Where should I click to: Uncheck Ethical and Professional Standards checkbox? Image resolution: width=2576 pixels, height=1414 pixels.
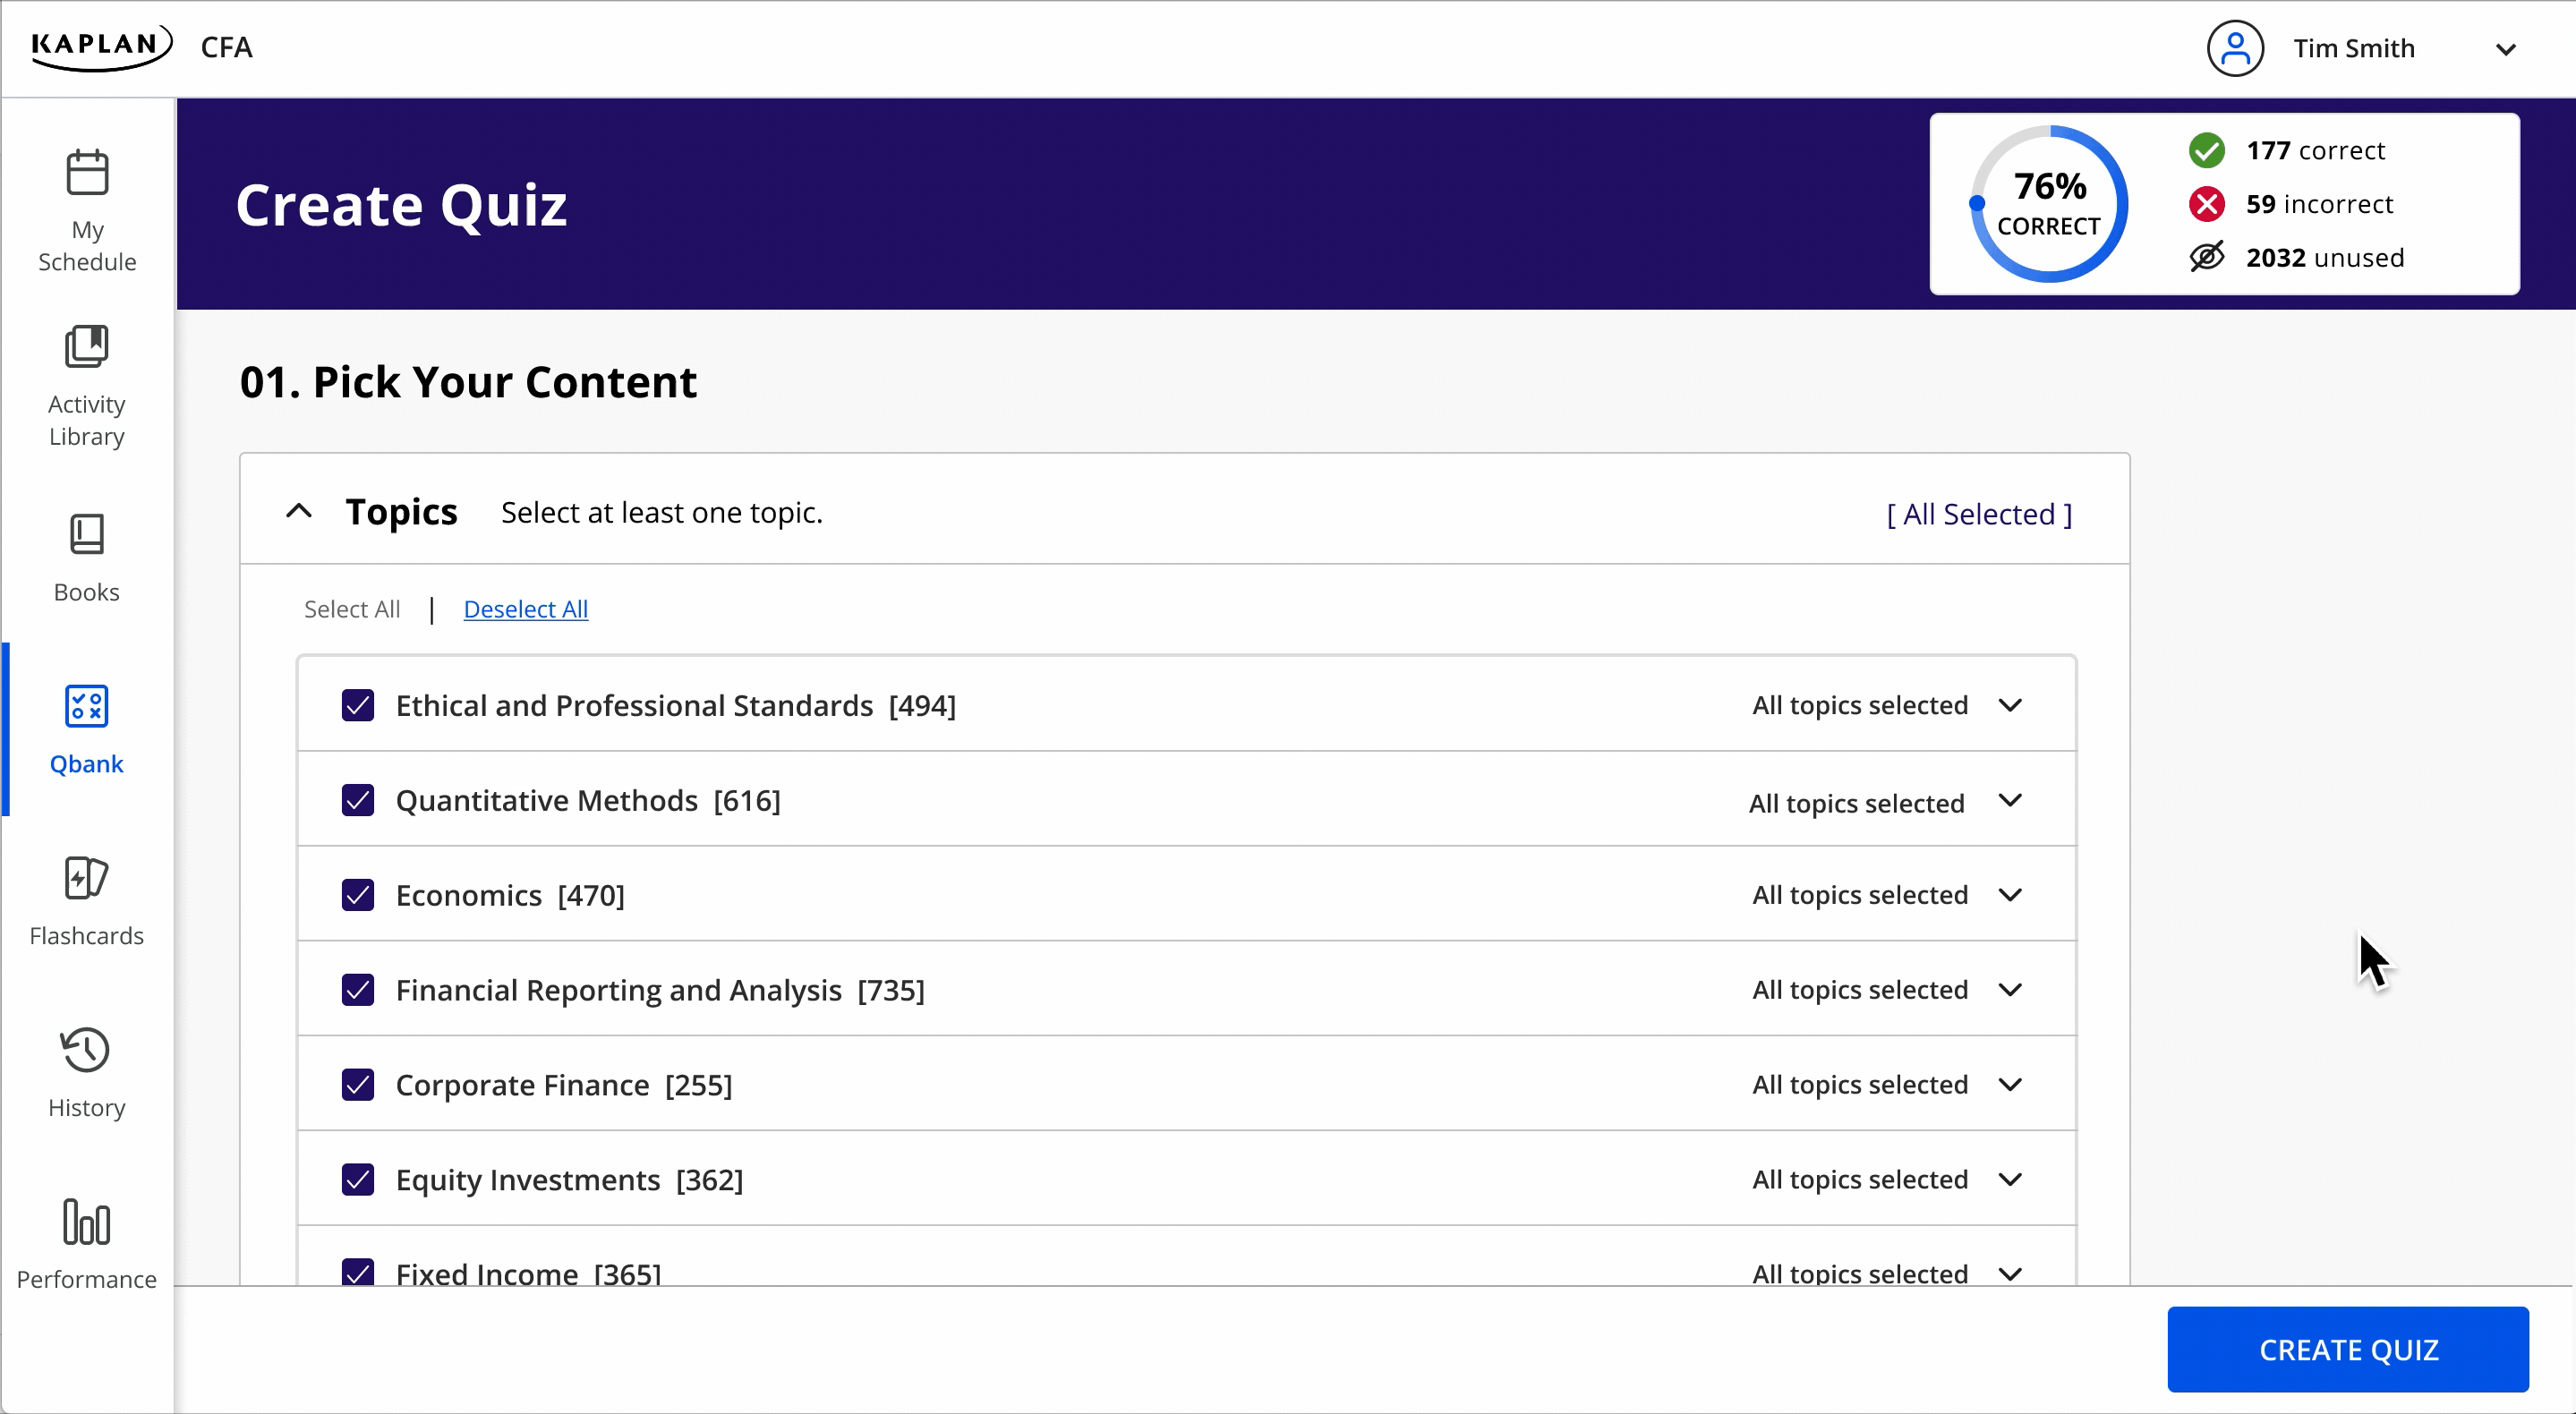pyautogui.click(x=358, y=705)
